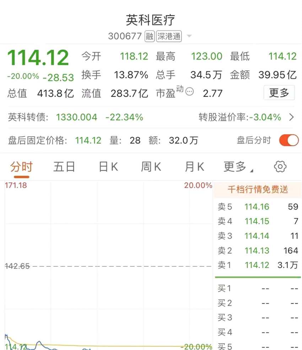
Task: Open the 更多 chart type dropdown
Action: 236,166
